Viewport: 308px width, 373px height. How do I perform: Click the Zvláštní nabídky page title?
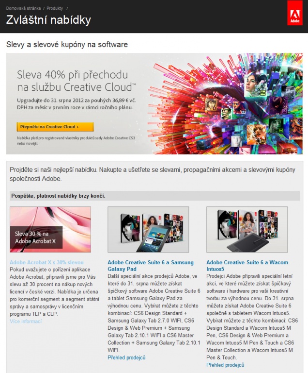(48, 20)
